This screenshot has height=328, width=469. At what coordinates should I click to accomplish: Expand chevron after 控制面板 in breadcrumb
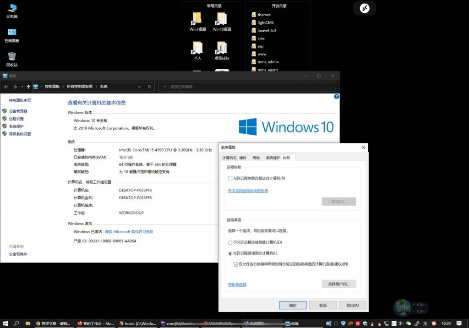pos(63,87)
